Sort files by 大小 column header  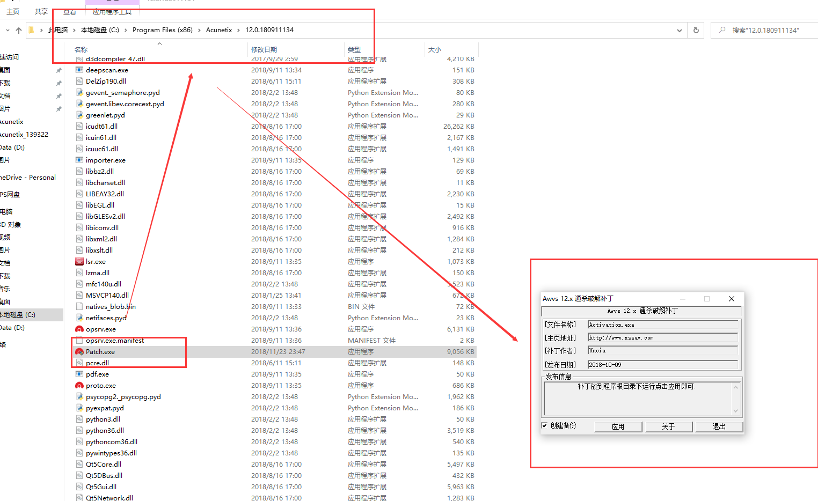click(x=435, y=49)
